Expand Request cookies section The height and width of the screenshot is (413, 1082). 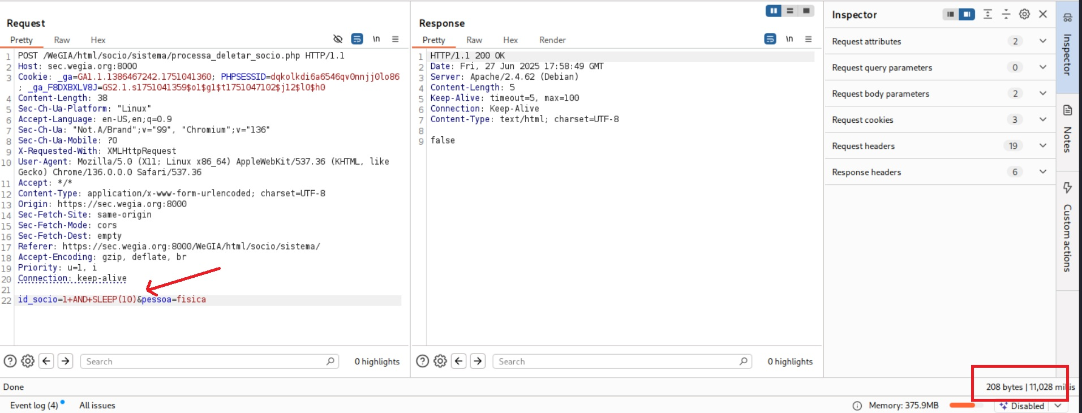[1043, 119]
